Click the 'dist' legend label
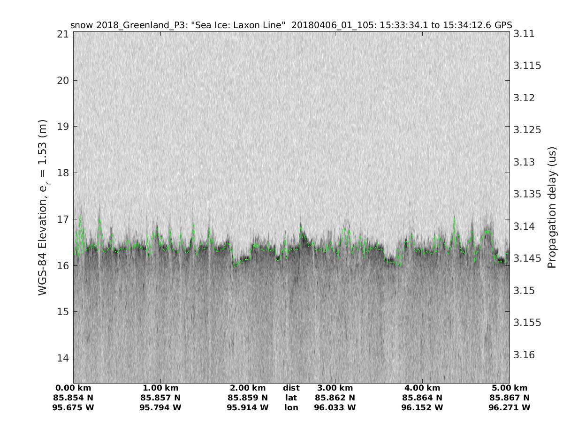563x422 pixels. pyautogui.click(x=291, y=388)
